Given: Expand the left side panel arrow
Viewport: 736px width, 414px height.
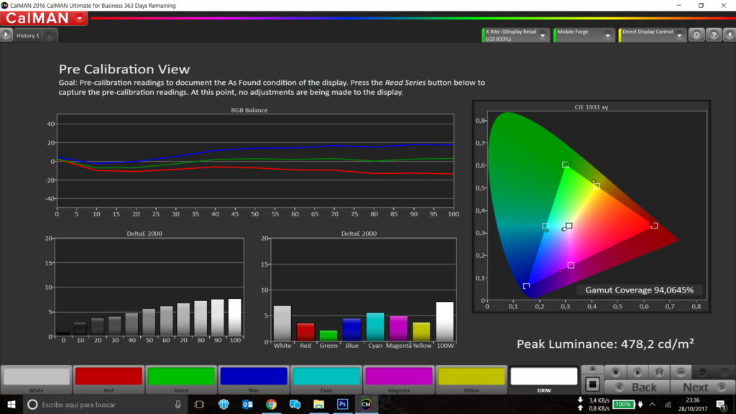Looking at the screenshot, I should click(6, 34).
